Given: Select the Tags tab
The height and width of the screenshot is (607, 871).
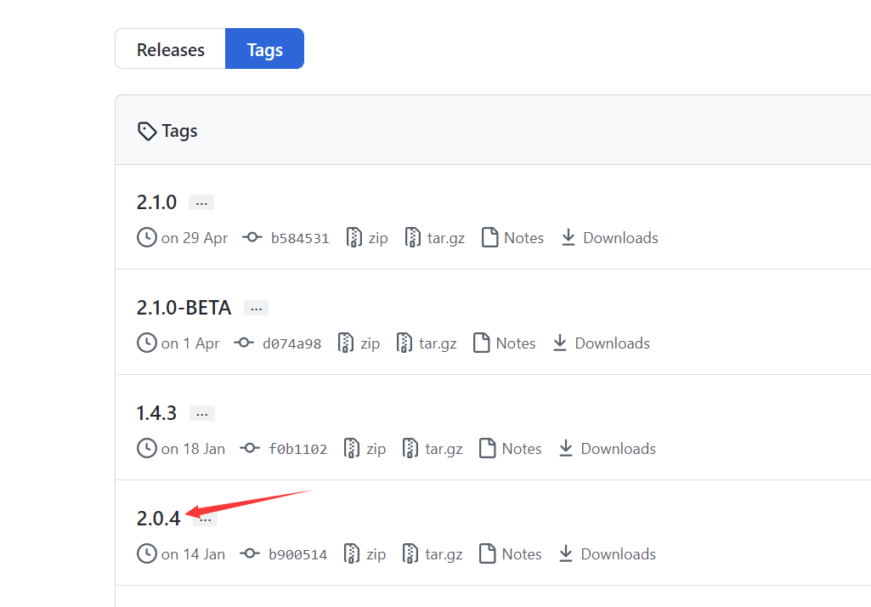Looking at the screenshot, I should pyautogui.click(x=264, y=49).
